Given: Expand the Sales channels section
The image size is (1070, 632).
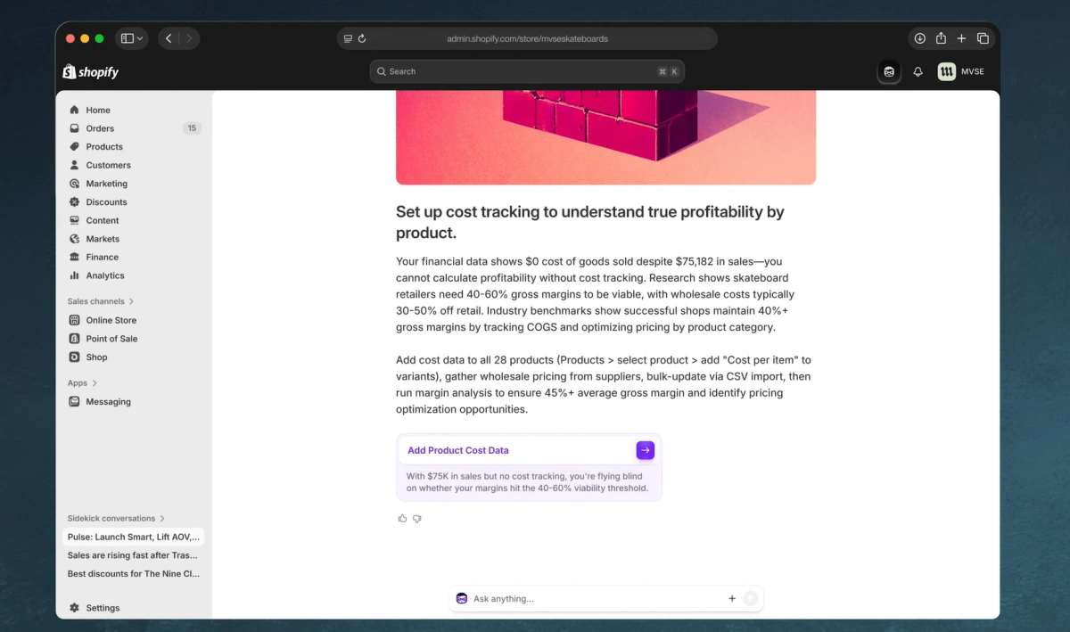Looking at the screenshot, I should [101, 301].
